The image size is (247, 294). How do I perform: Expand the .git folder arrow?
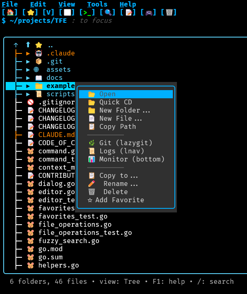pos(28,62)
